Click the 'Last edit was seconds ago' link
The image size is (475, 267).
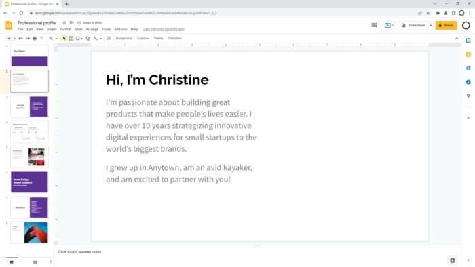[x=164, y=29]
